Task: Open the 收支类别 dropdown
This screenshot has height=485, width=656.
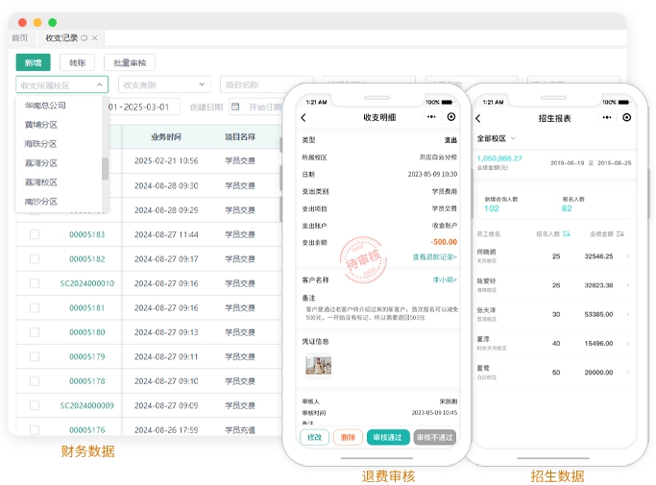Action: pos(164,85)
